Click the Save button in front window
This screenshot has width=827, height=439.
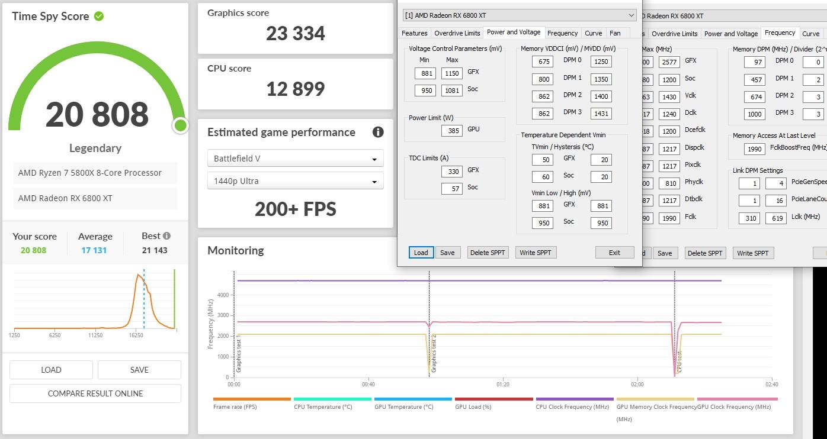[x=447, y=253]
